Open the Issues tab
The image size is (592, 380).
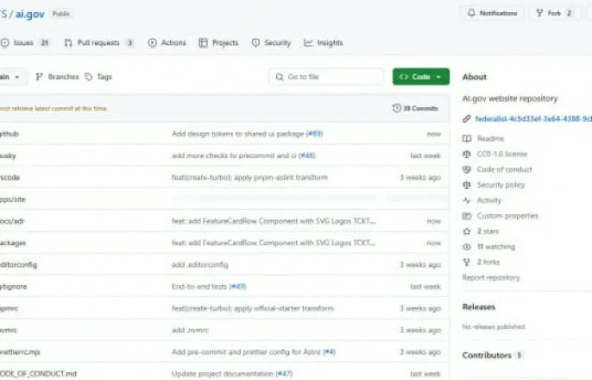[25, 42]
